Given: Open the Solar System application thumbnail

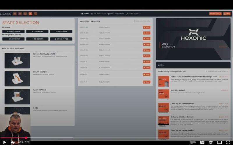Looking at the screenshot, I should coord(17,79).
